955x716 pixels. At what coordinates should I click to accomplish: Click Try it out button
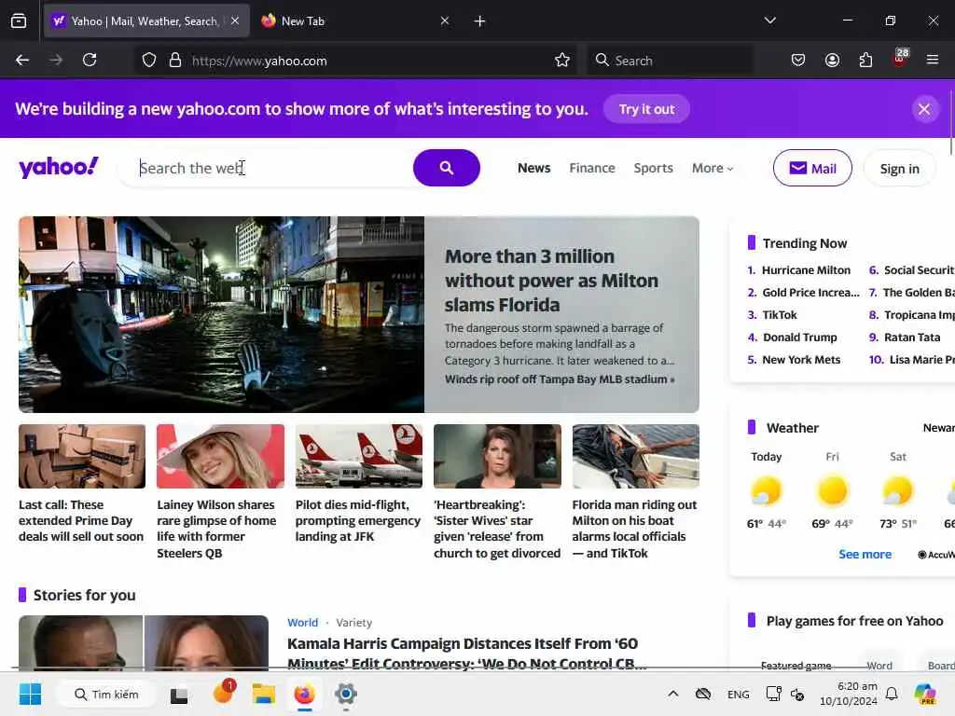coord(647,109)
